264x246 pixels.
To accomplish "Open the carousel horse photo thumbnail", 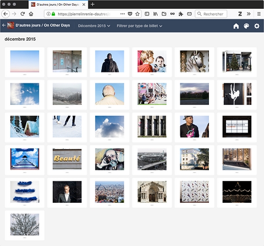I will tap(194, 61).
